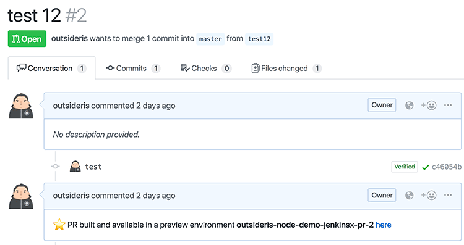Open the 'test' commit message link
Image resolution: width=464 pixels, height=245 pixels.
93,167
